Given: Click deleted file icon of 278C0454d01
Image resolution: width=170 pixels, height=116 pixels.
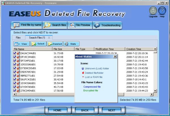Looking at the screenshot, I should (18, 91).
